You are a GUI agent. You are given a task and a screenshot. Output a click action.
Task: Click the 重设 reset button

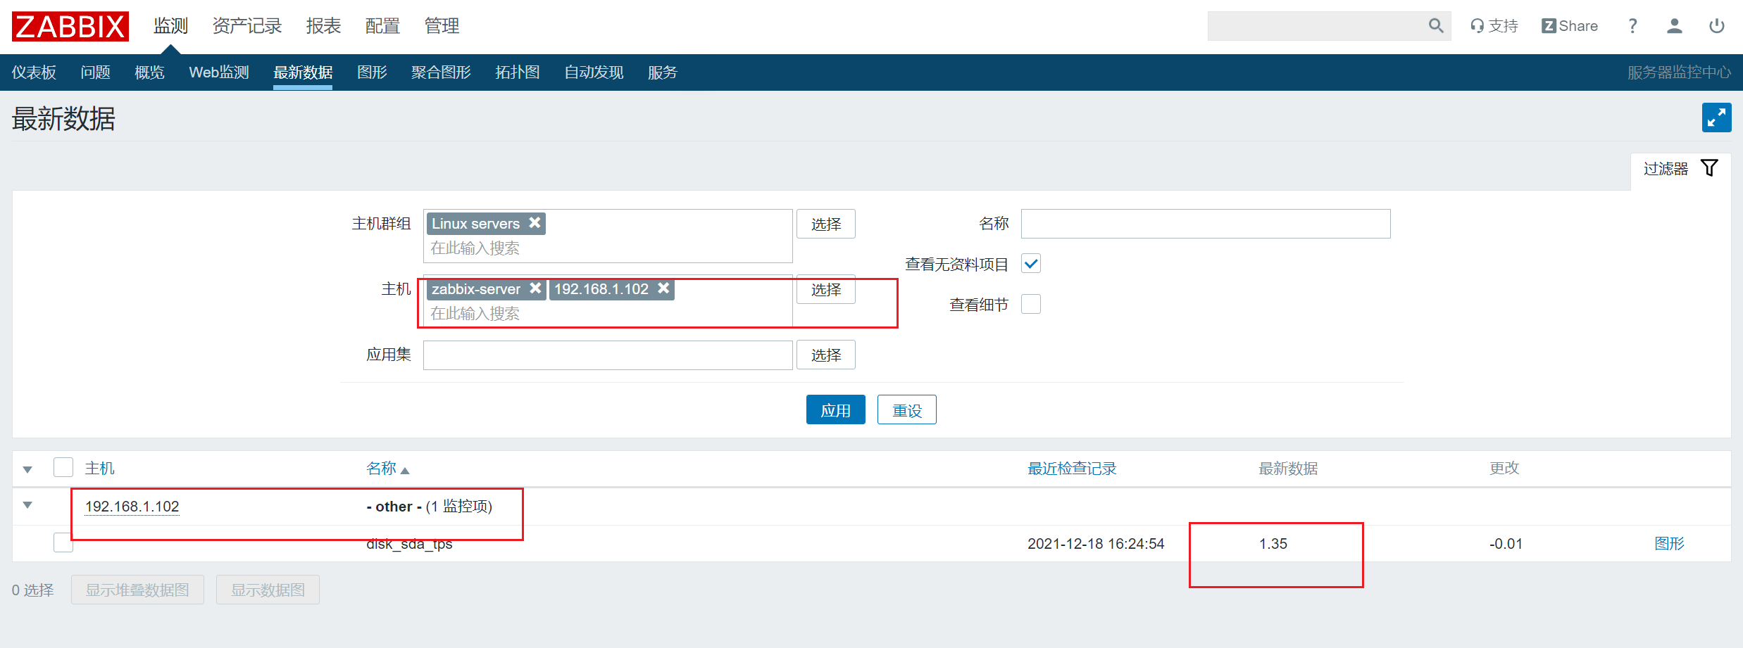click(906, 409)
